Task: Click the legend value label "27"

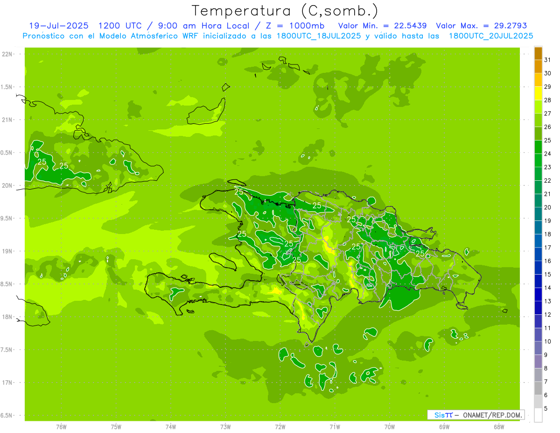Action: (547, 114)
